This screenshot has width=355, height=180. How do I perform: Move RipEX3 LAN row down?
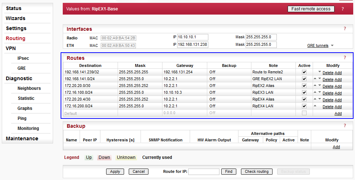pyautogui.click(x=319, y=92)
